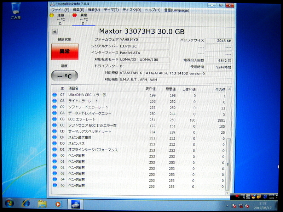Image resolution: width=283 pixels, height=212 pixels.
Task: Open the ファイル(F) menu
Action: 60,10
